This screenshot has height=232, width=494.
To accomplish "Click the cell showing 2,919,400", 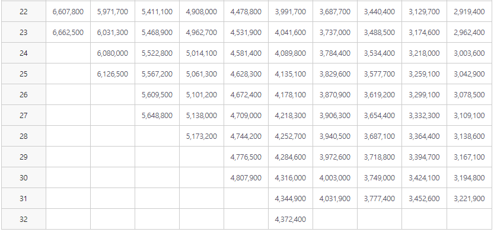I will (x=469, y=12).
